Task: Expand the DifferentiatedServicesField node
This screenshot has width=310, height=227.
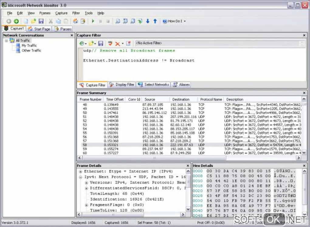Action: (86, 188)
